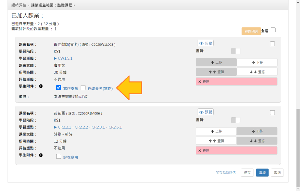The image size is (300, 191).
Task: Move 荷包蛋 lesson up with 上移 arrow
Action: (x=216, y=131)
